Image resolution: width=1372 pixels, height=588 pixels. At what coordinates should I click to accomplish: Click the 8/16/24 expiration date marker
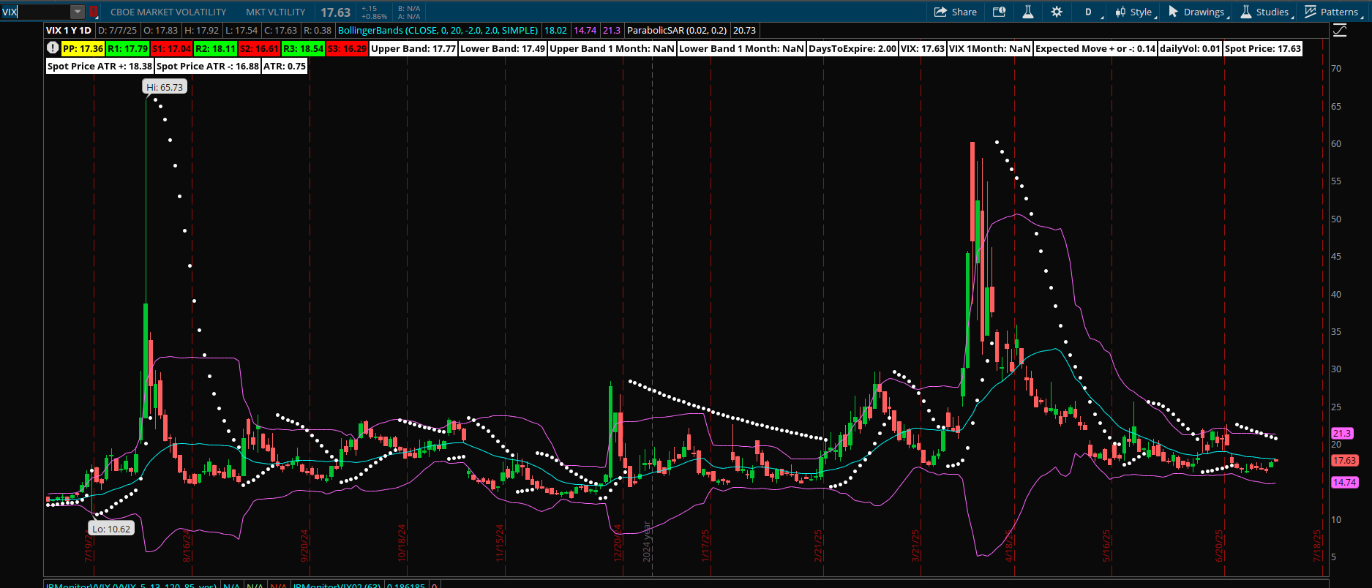pos(187,546)
